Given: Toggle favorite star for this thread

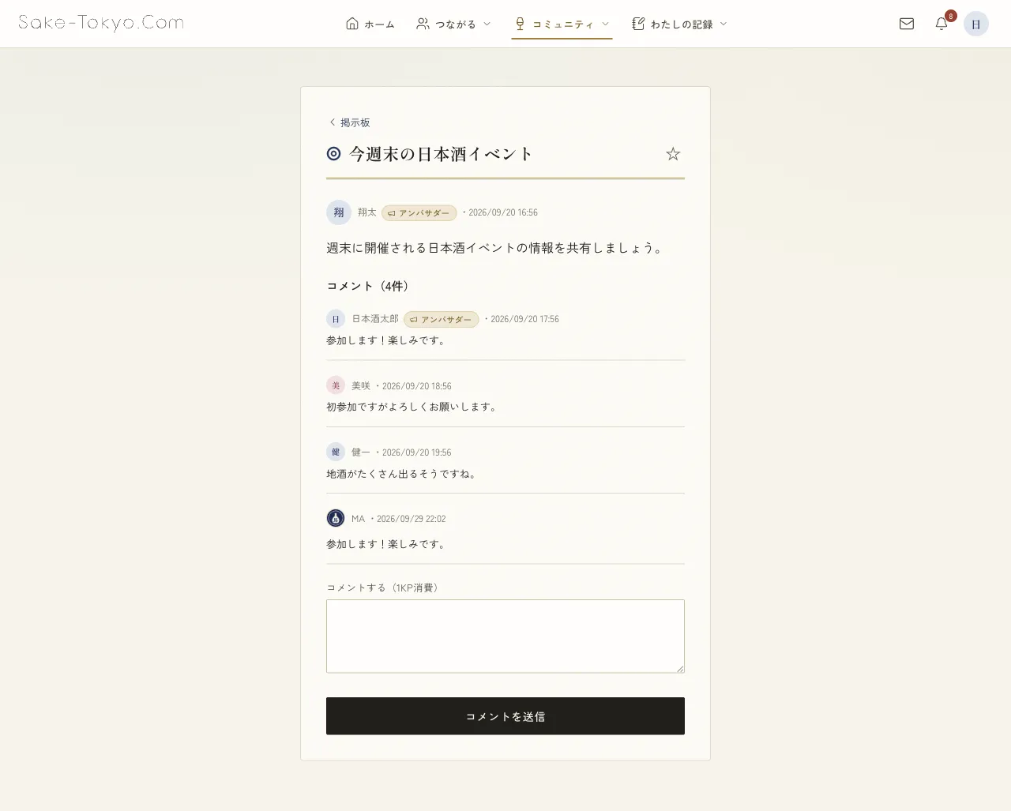Looking at the screenshot, I should pos(673,154).
